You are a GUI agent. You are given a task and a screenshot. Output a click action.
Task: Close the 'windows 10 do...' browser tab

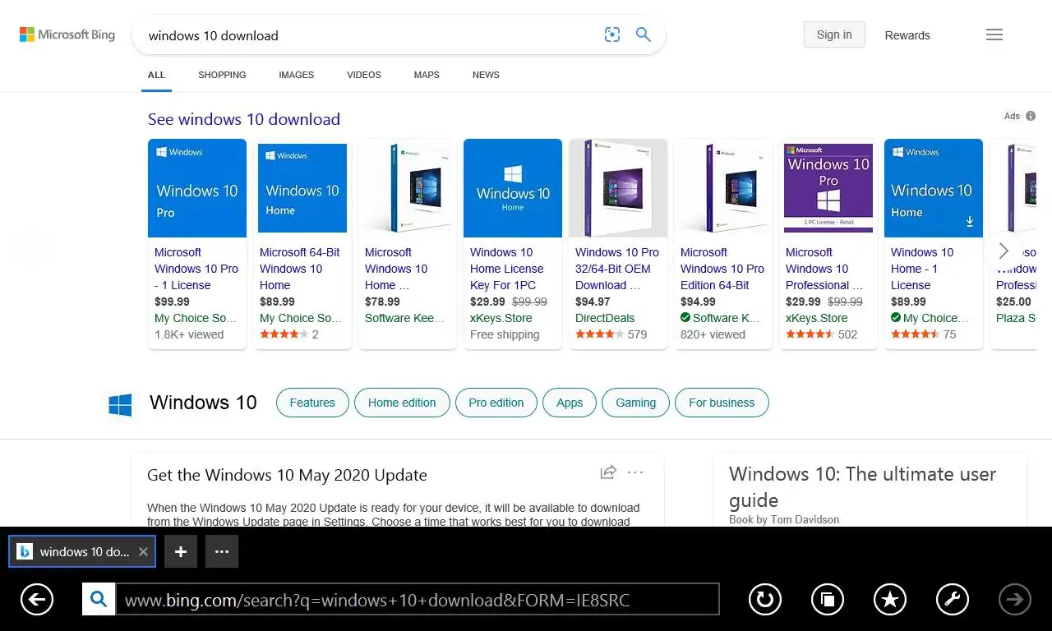point(143,552)
